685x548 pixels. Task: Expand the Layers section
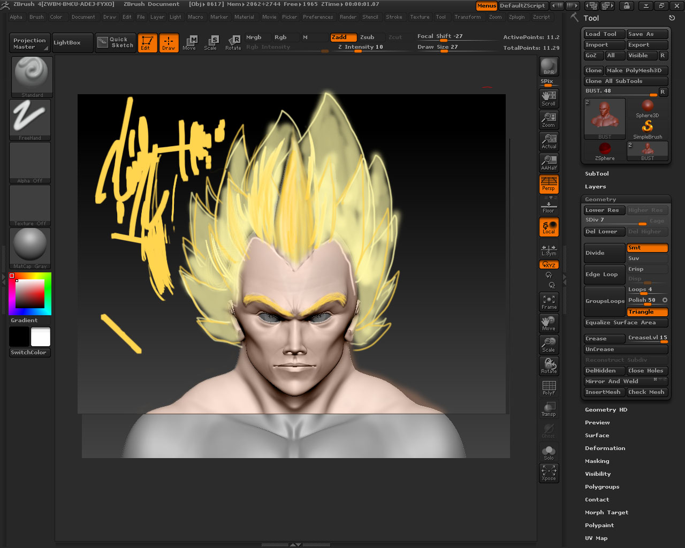click(595, 187)
